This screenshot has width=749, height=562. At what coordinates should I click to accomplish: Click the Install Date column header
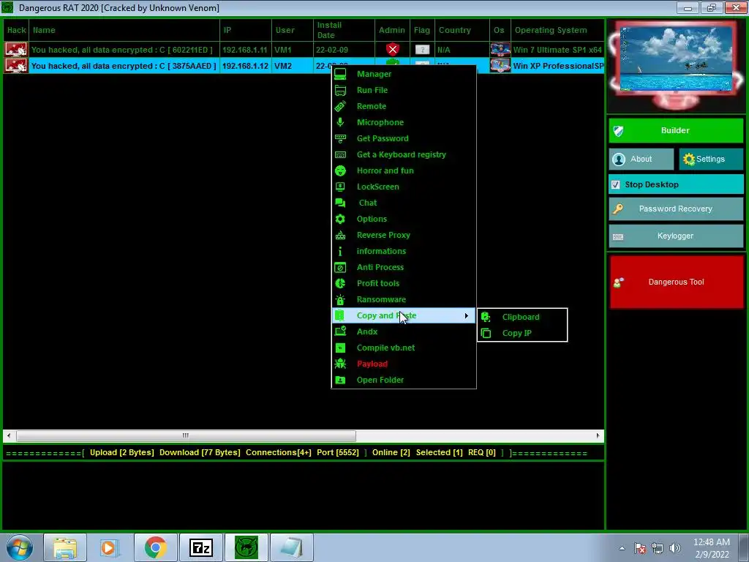pyautogui.click(x=344, y=30)
